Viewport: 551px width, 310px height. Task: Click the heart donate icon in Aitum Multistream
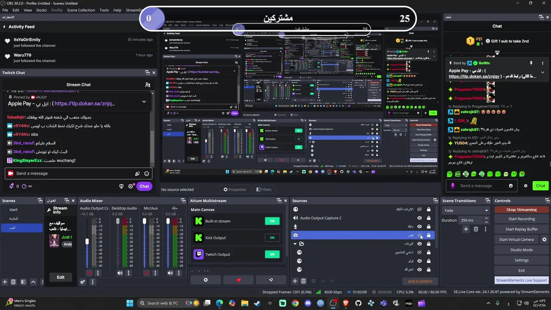point(238,280)
